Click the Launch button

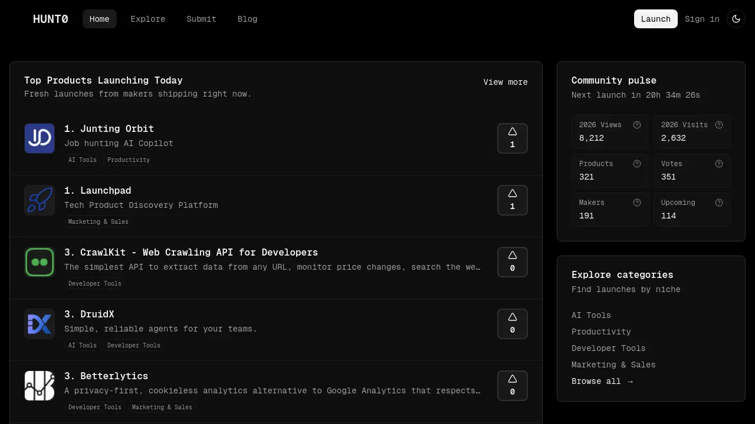coord(656,19)
